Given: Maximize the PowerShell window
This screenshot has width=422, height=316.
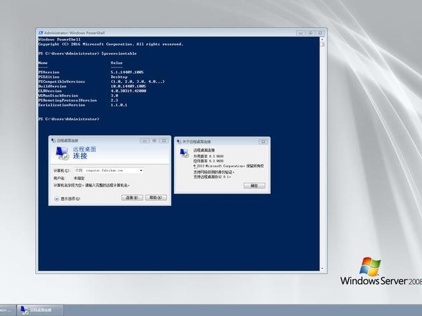Looking at the screenshot, I should click(310, 33).
